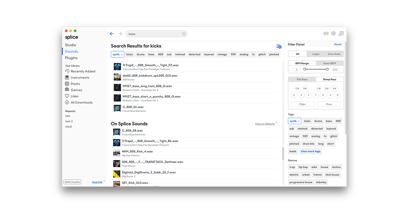The height and width of the screenshot is (215, 409).
Task: Open the Genres icon in library
Action: point(67,90)
